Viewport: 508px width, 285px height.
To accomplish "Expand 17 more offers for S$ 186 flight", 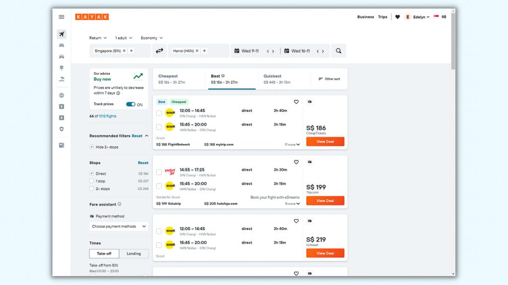I will point(292,144).
